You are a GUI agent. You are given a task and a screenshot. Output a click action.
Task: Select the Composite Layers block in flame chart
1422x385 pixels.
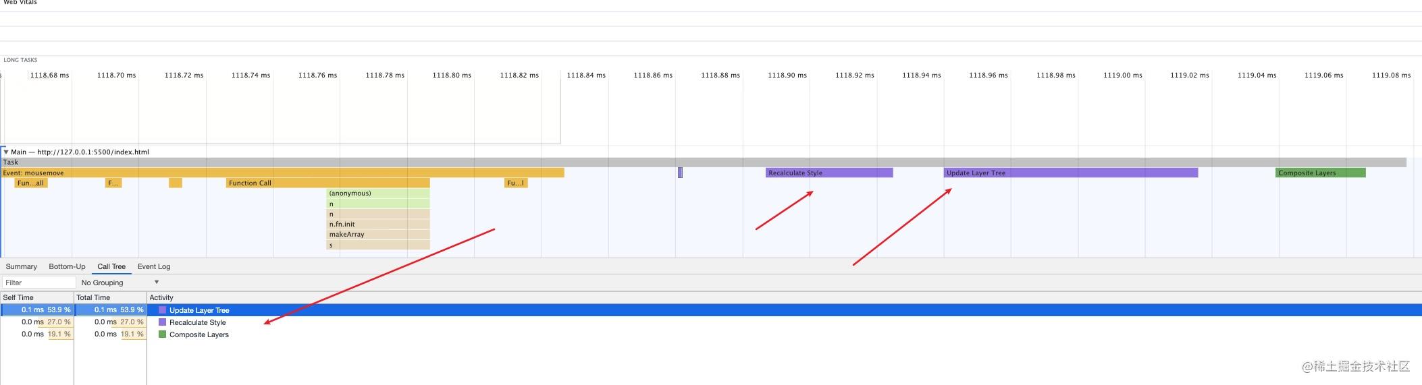(x=1321, y=173)
